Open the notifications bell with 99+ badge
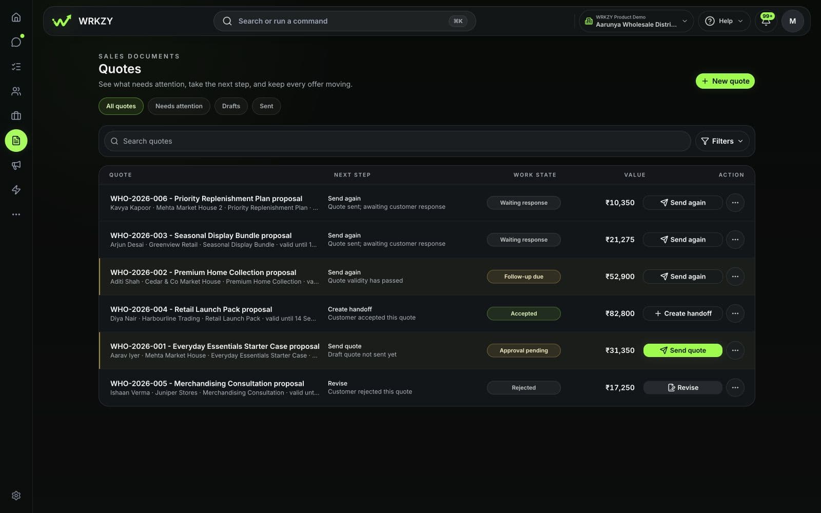 [x=766, y=21]
